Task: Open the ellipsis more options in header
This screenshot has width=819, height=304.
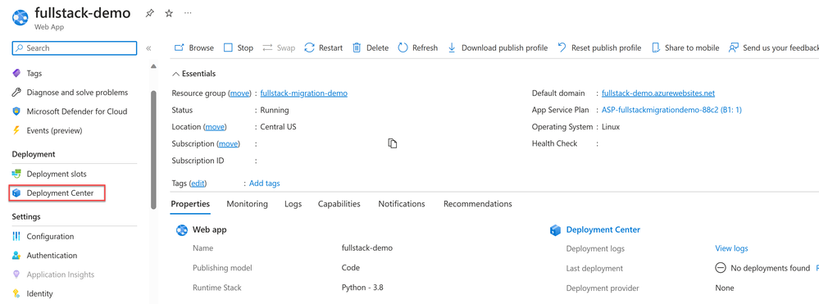Action: point(188,14)
